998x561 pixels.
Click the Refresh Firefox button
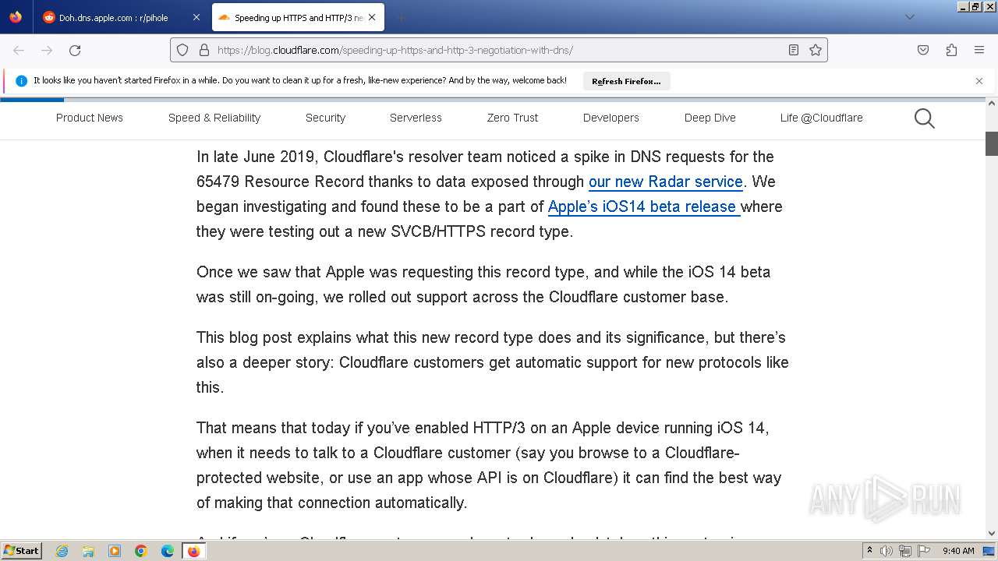[626, 81]
